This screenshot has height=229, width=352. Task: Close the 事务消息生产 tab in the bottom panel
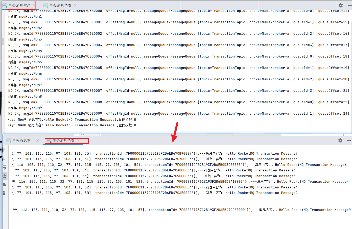tap(38, 140)
